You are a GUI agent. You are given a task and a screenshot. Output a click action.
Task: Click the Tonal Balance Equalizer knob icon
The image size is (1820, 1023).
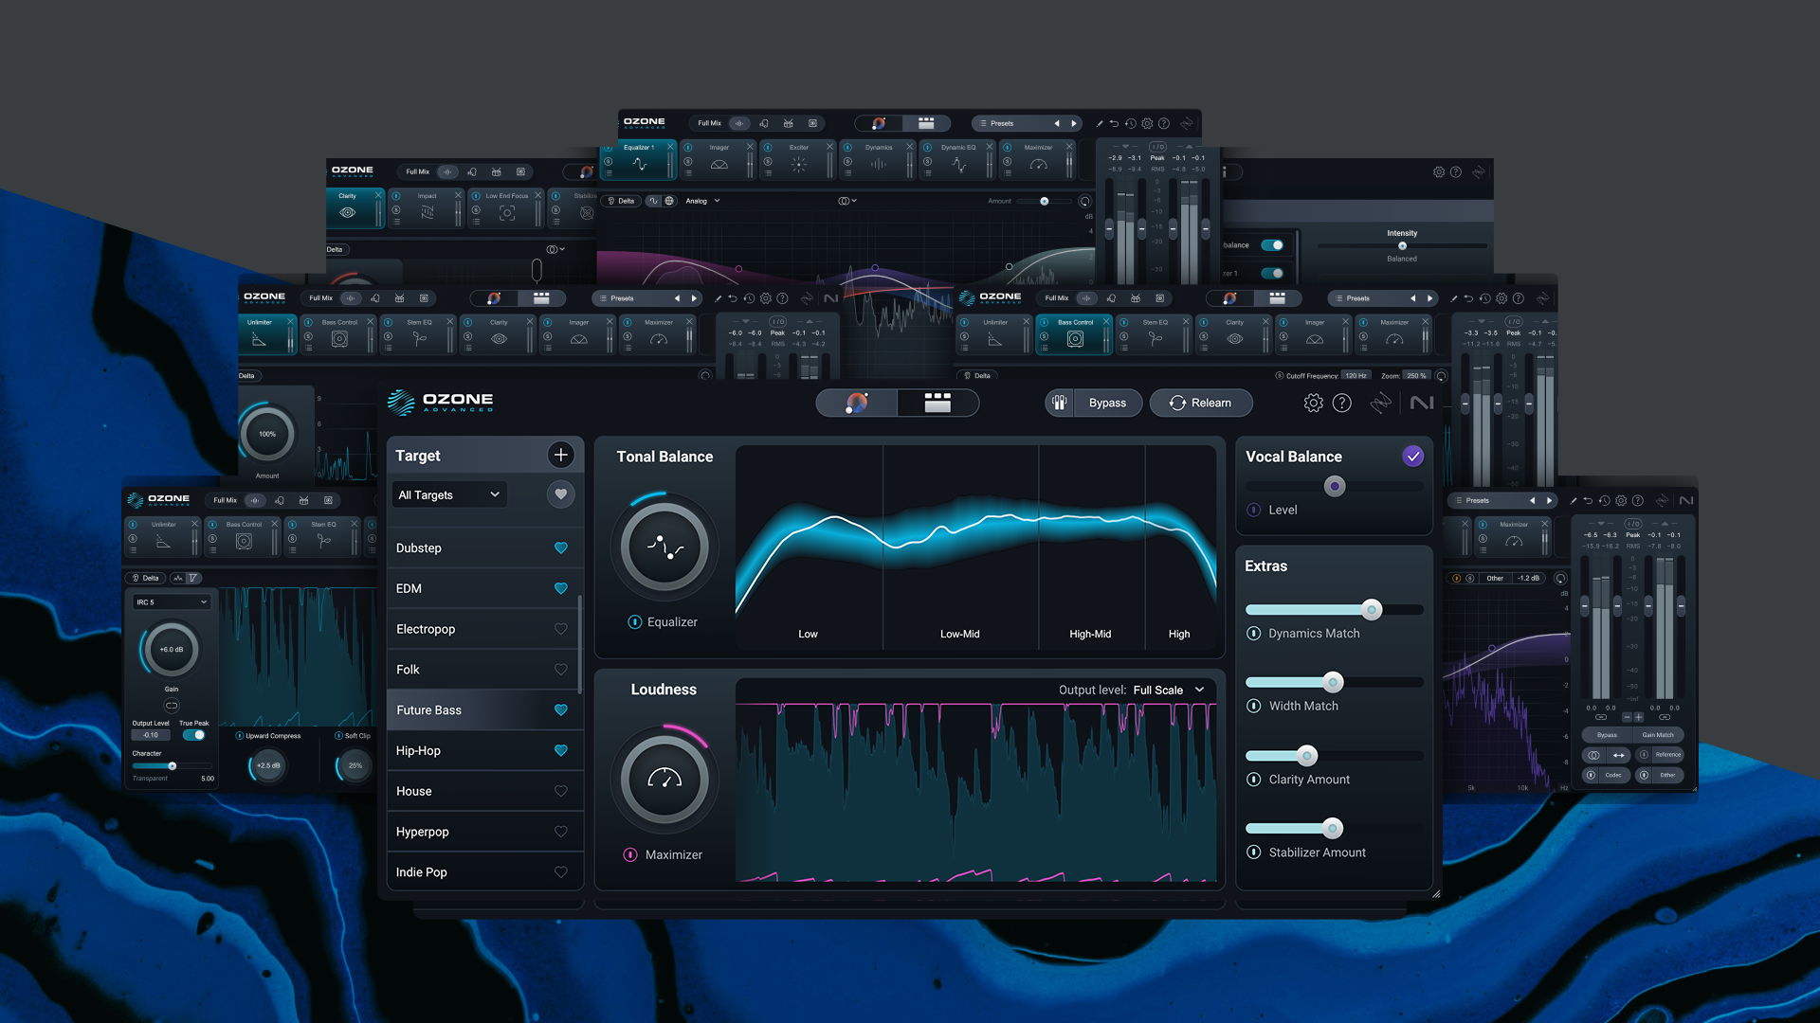(664, 547)
